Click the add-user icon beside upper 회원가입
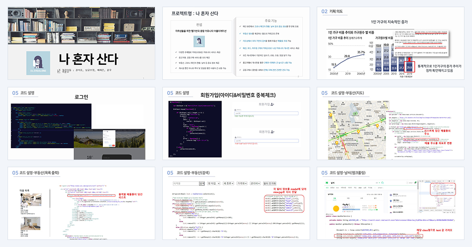The image size is (472, 247). coord(272,104)
